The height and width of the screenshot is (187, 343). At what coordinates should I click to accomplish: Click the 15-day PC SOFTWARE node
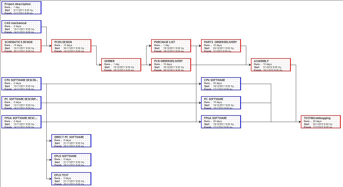click(x=221, y=103)
